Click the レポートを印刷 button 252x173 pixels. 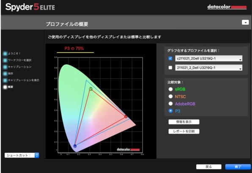[x=184, y=132]
